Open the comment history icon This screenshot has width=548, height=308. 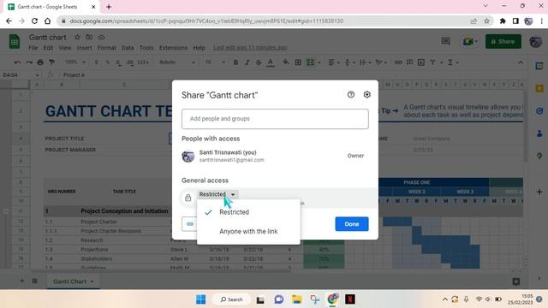(x=445, y=41)
